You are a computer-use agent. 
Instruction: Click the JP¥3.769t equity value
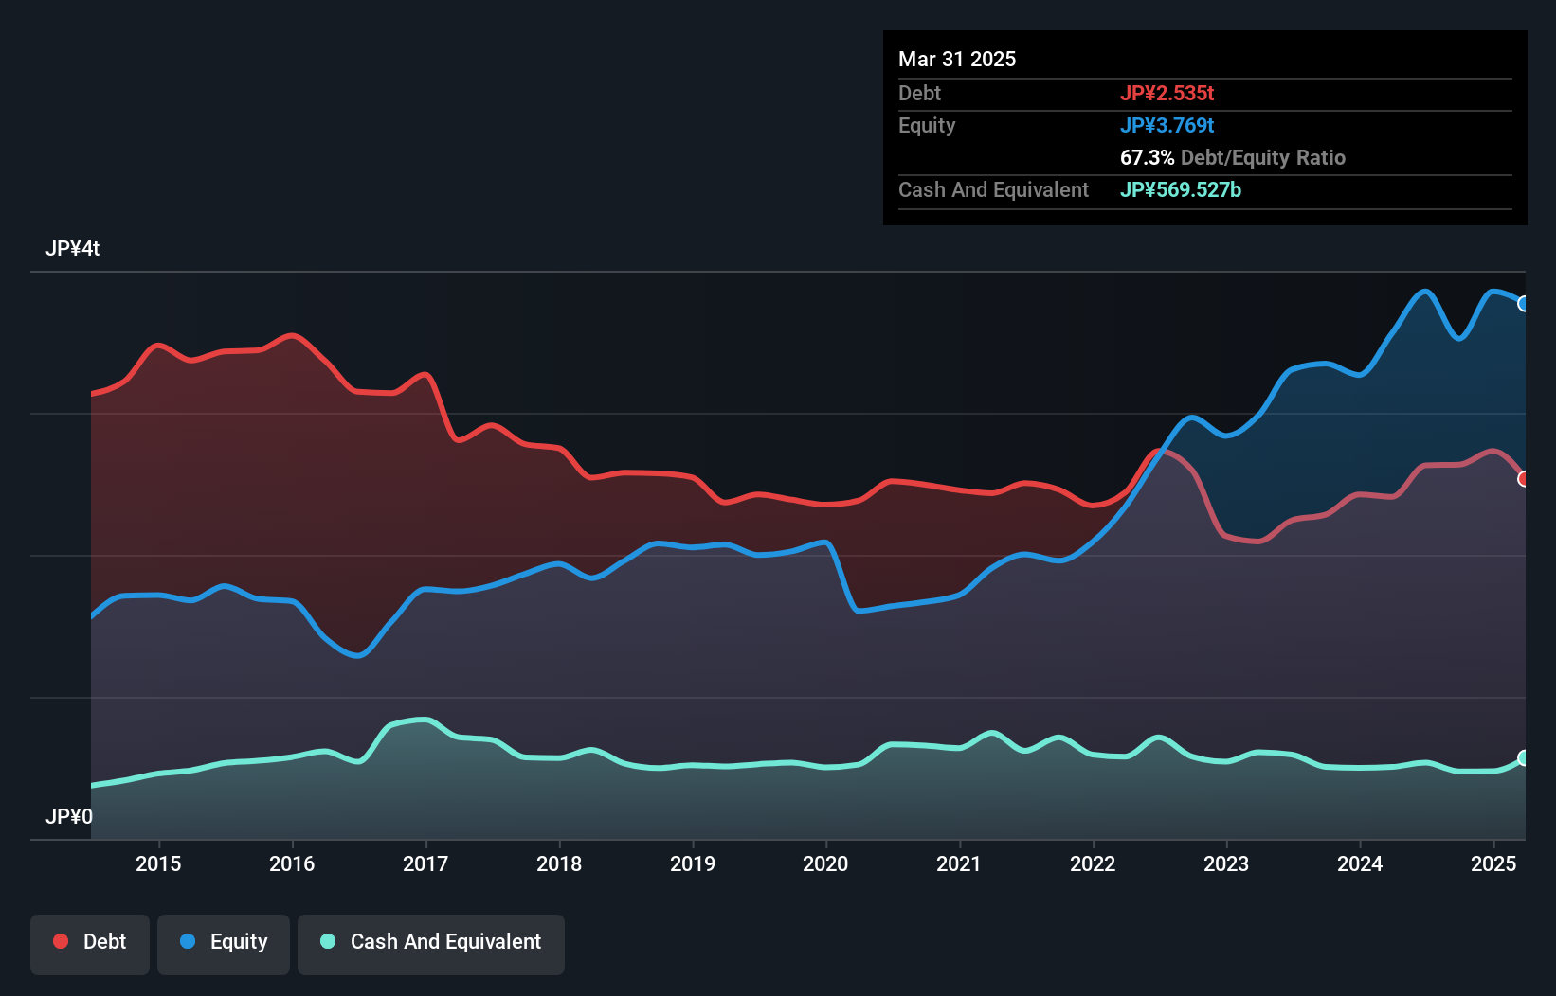[x=1167, y=125]
